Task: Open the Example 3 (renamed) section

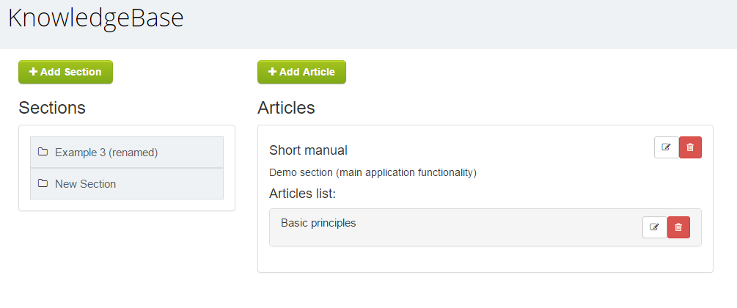Action: pos(127,153)
